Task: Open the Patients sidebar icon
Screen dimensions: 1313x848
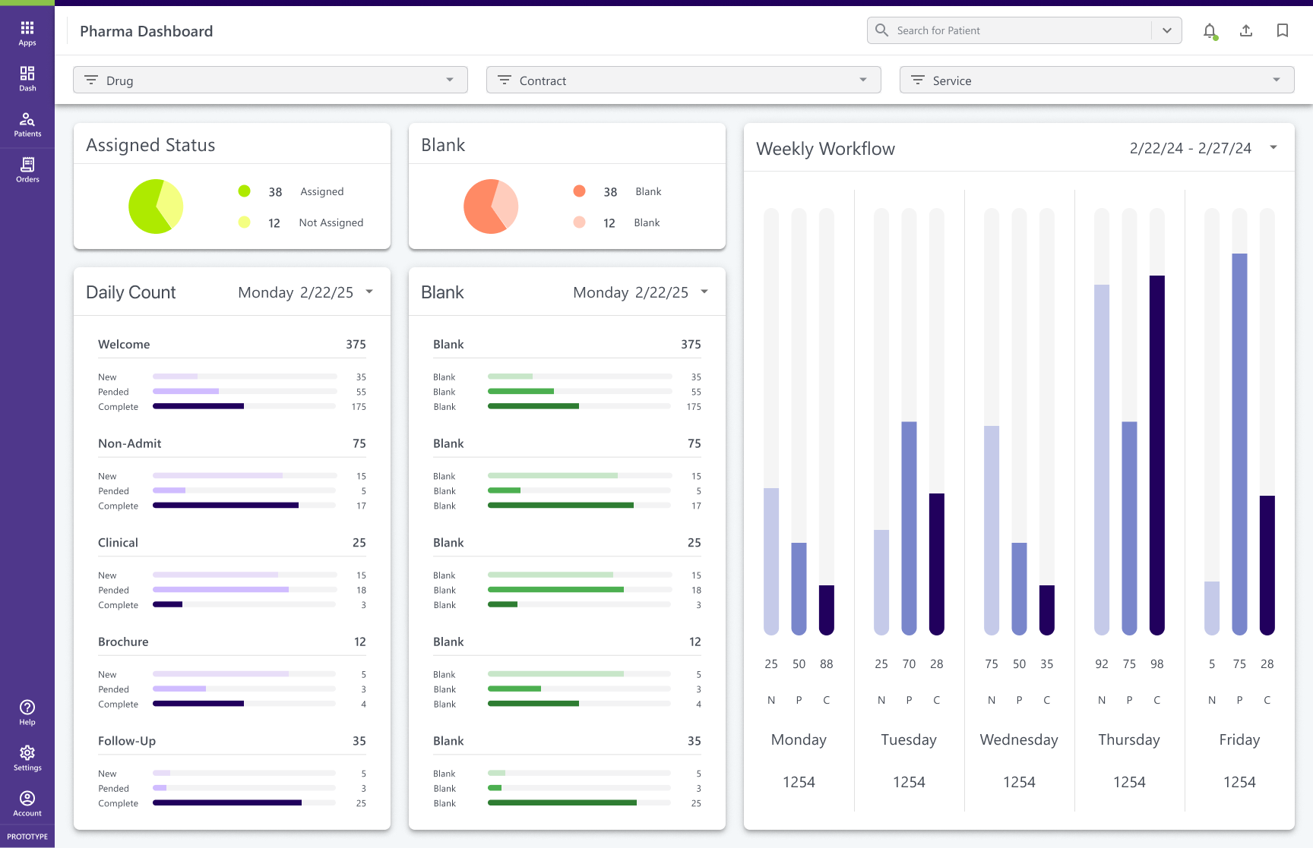Action: [x=27, y=123]
